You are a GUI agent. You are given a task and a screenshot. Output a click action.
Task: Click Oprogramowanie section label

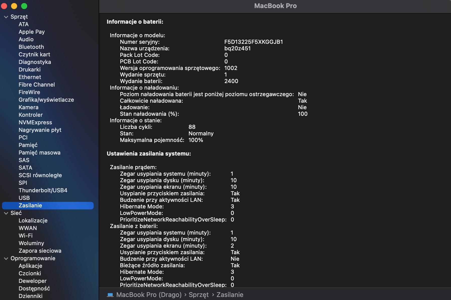33,258
